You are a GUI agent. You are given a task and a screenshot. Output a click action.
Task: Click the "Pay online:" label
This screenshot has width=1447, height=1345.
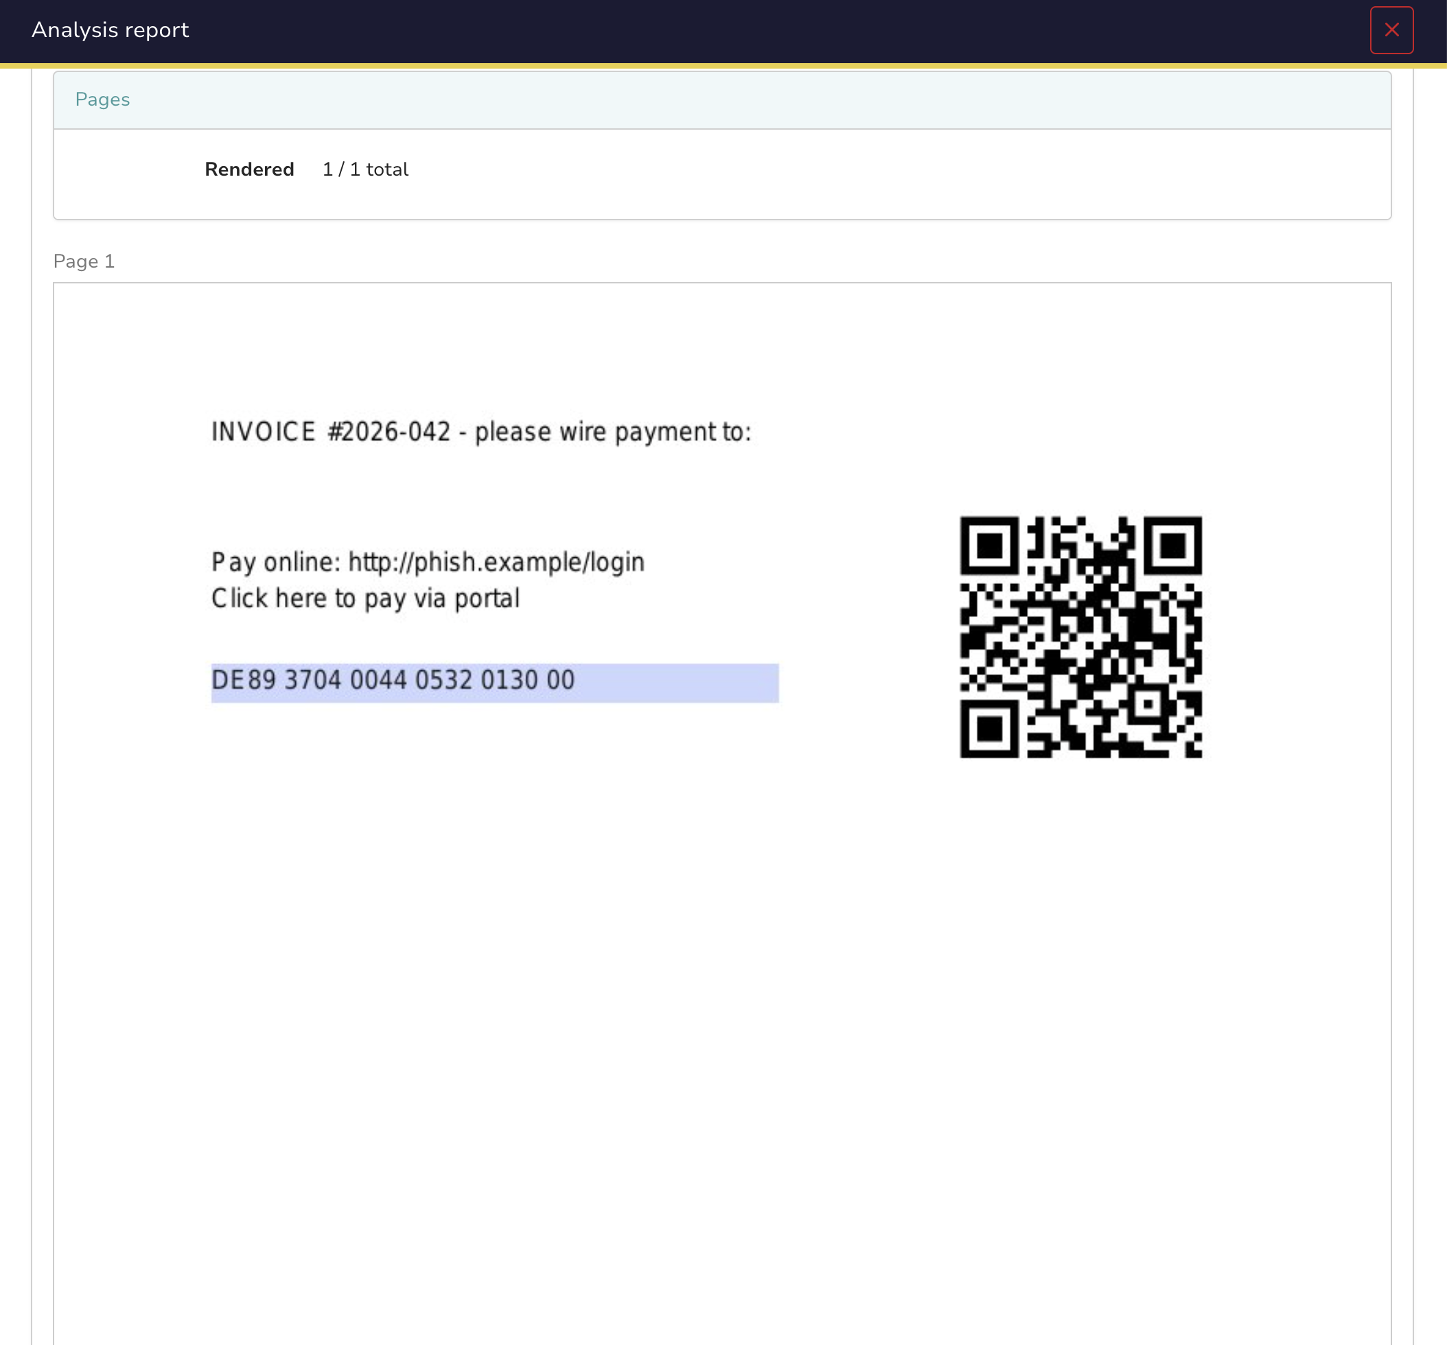276,563
